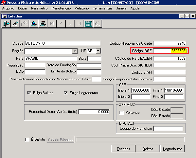
Task: Open the Relatório menu
Action: tap(82, 8)
